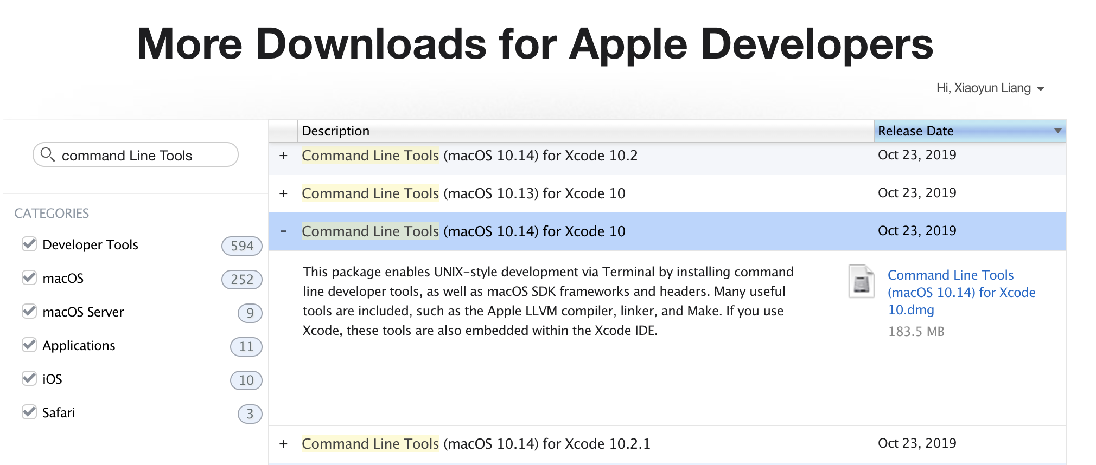Click the 11 Applications count badge
1096x465 pixels.
point(246,346)
